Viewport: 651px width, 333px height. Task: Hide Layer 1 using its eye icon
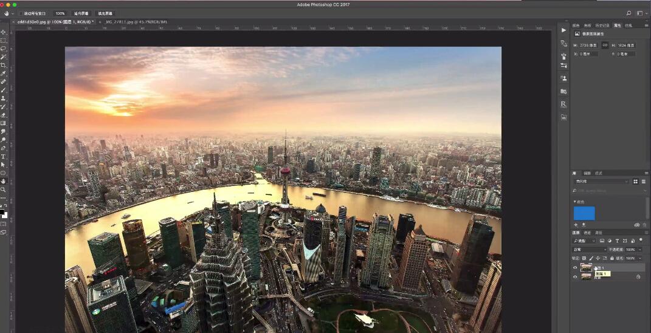575,267
